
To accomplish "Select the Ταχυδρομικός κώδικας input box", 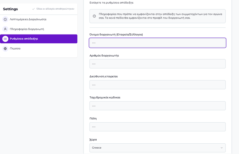I will [x=157, y=106].
